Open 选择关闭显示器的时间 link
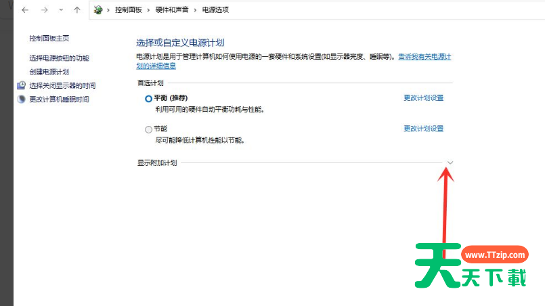The image size is (545, 306). pyautogui.click(x=62, y=85)
